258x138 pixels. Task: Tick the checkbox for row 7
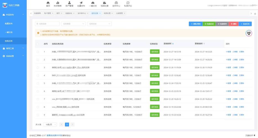[x=38, y=99]
